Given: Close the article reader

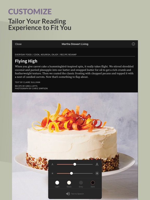Looking at the screenshot, I should click(x=18, y=44).
